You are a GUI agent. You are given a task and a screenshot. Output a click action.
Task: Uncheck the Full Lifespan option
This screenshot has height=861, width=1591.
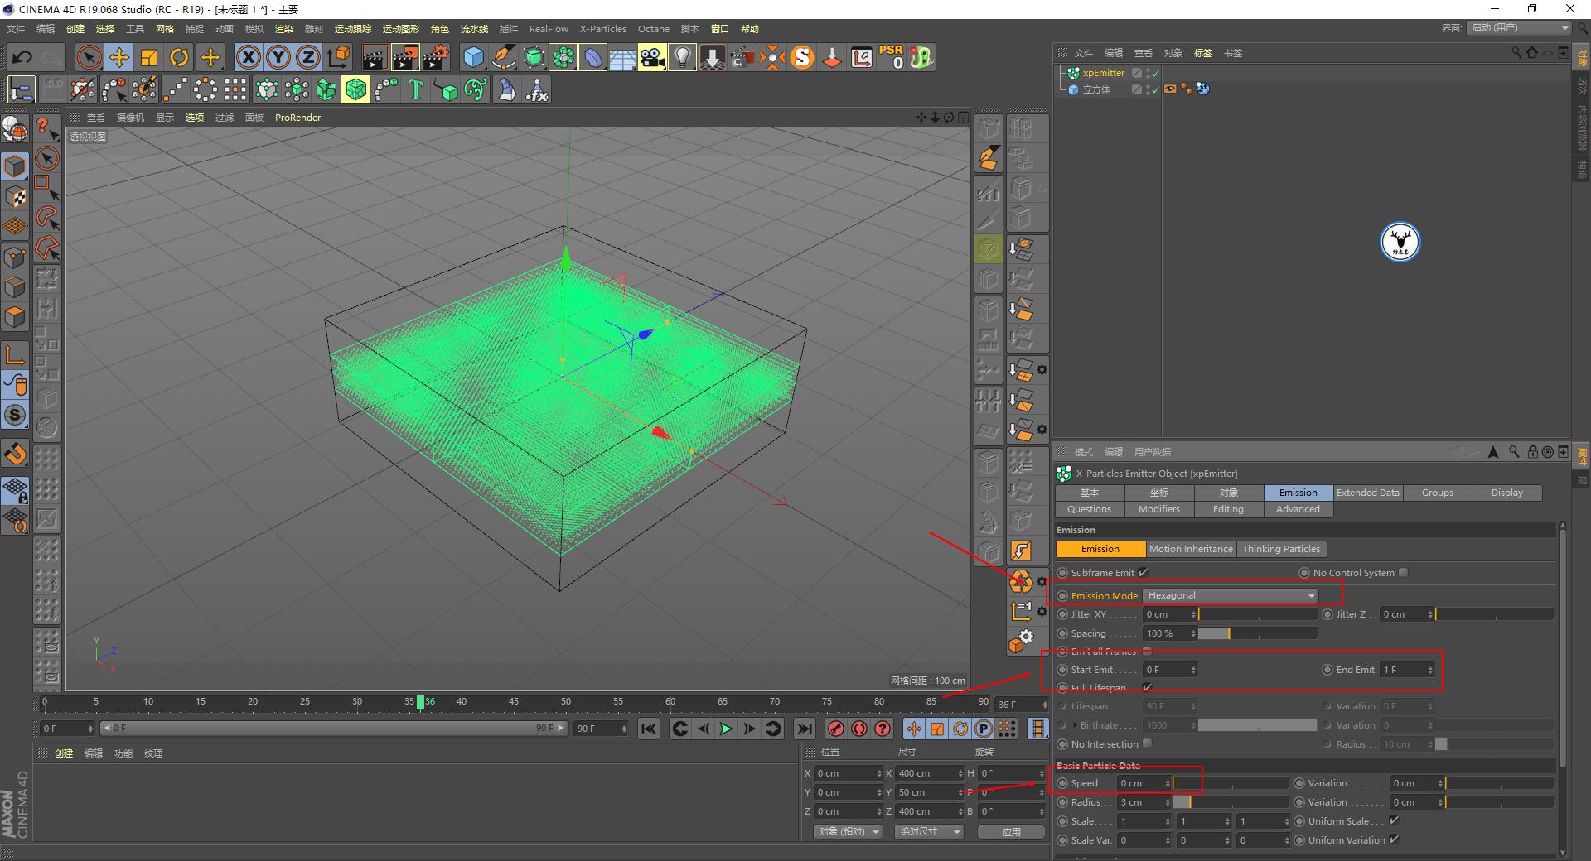(x=1147, y=688)
